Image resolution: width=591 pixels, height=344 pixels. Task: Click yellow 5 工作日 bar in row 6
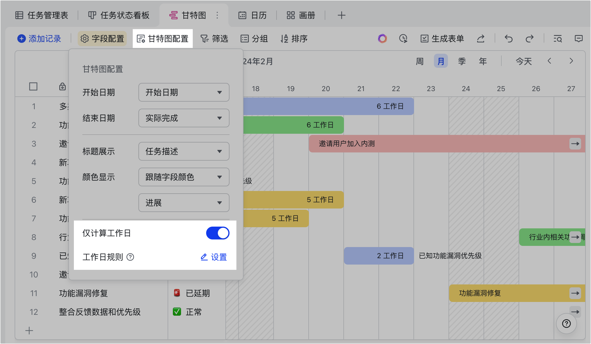point(293,200)
